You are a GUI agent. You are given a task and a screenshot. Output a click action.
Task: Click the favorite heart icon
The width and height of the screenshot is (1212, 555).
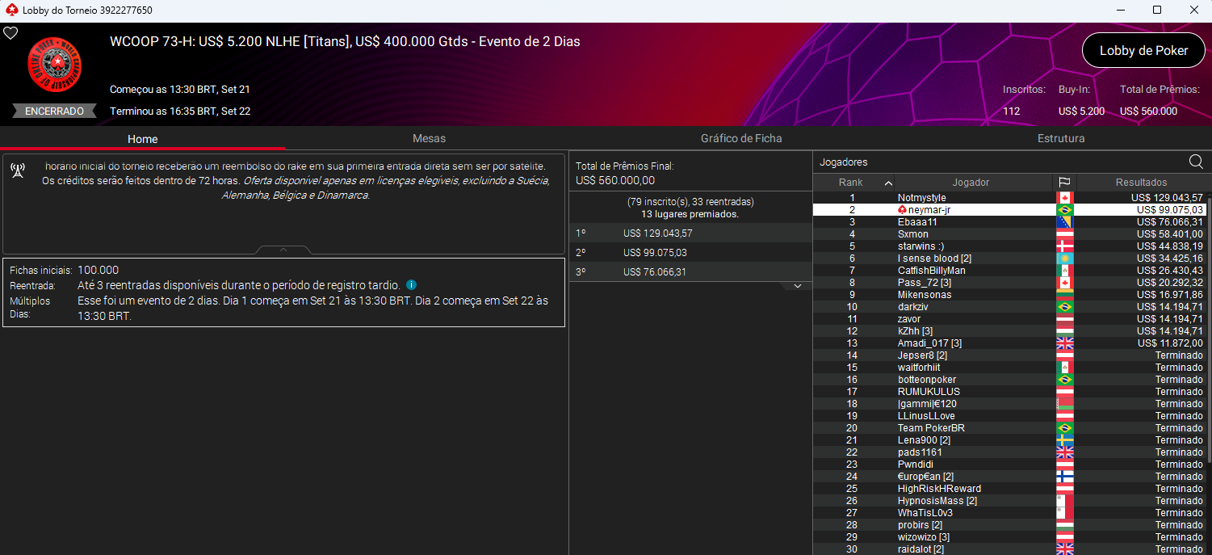(x=10, y=33)
